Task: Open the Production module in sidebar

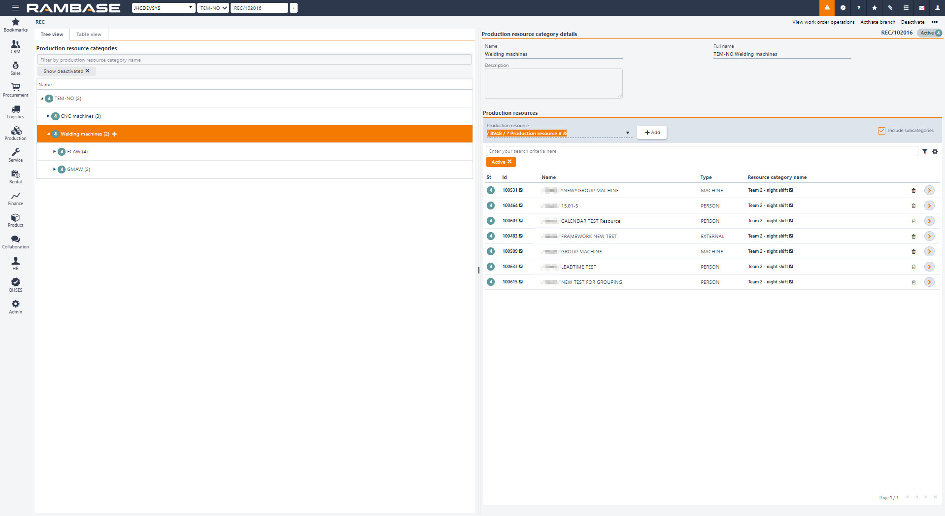Action: pyautogui.click(x=16, y=133)
